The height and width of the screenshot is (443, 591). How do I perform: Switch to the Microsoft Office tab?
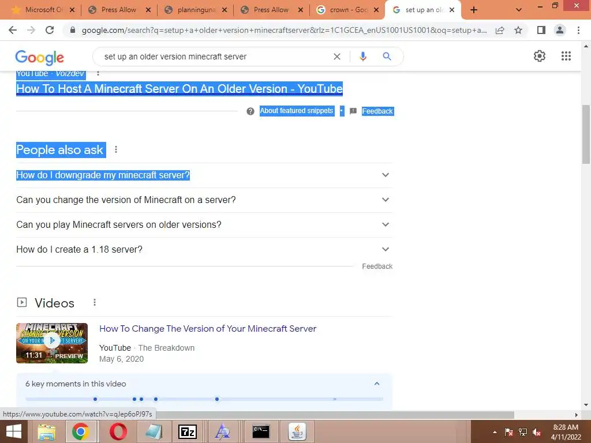(x=43, y=10)
